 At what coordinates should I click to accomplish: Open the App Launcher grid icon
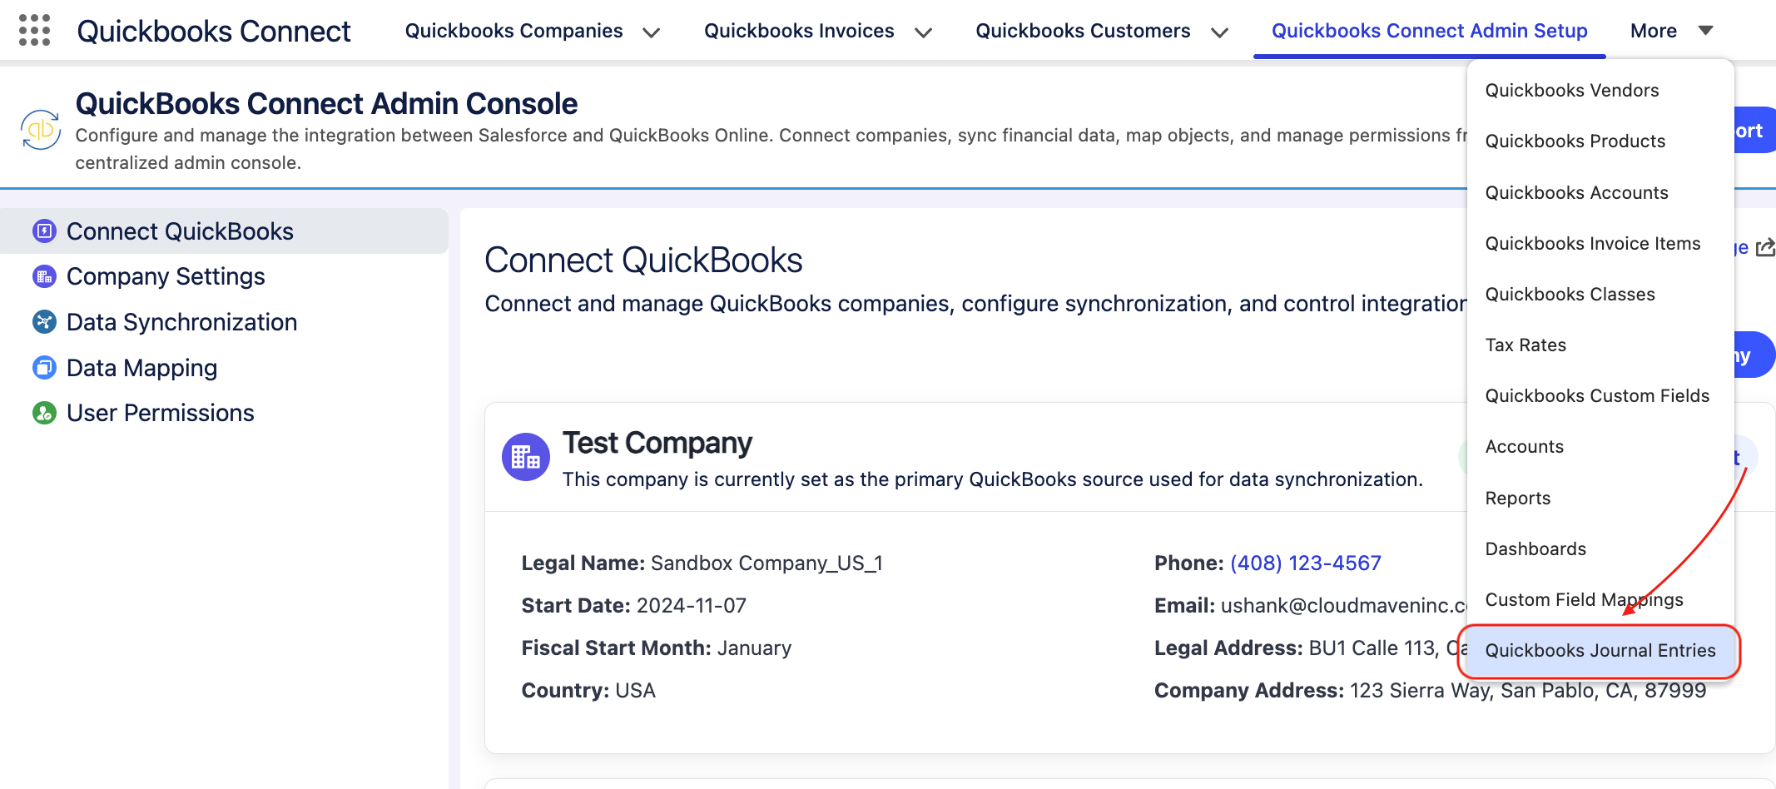click(34, 30)
